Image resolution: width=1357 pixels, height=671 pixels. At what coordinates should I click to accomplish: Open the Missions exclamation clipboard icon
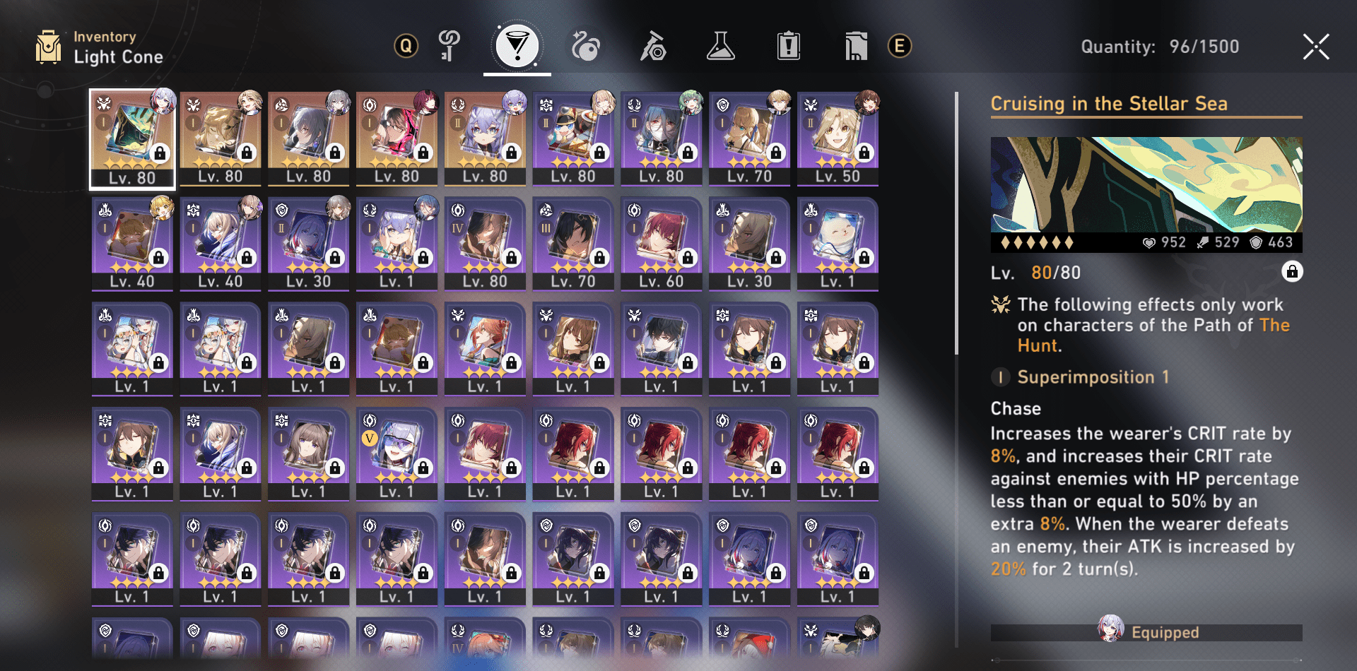point(789,47)
